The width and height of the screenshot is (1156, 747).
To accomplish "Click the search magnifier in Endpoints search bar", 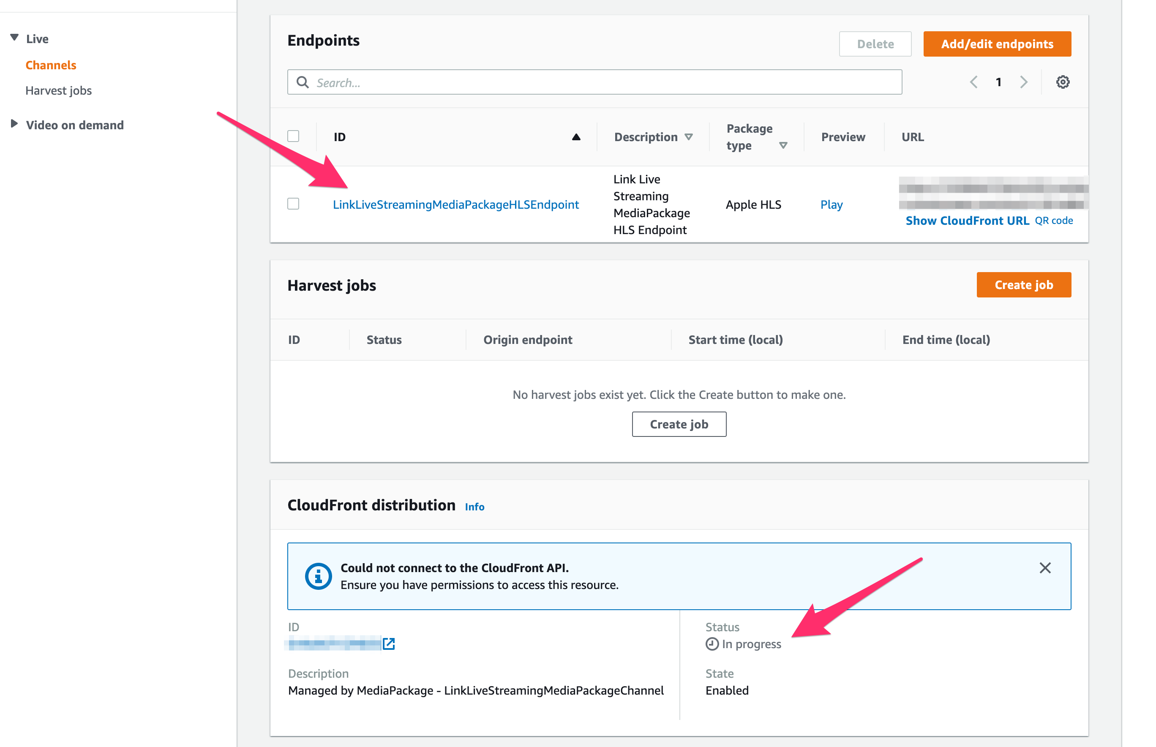I will coord(302,82).
